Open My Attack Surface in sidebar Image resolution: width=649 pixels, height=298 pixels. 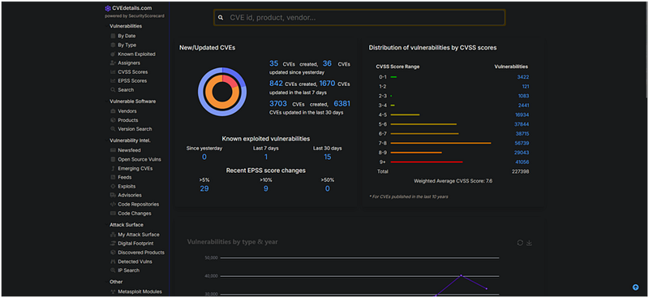[139, 235]
